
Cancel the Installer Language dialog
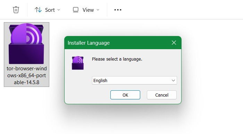click(x=162, y=95)
